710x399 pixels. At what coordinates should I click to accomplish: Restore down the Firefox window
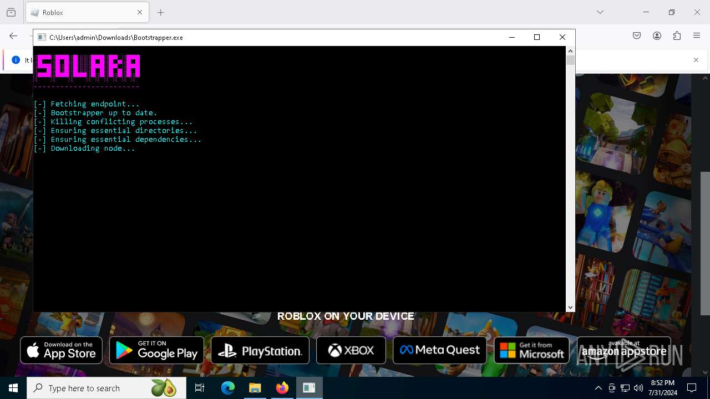[672, 12]
